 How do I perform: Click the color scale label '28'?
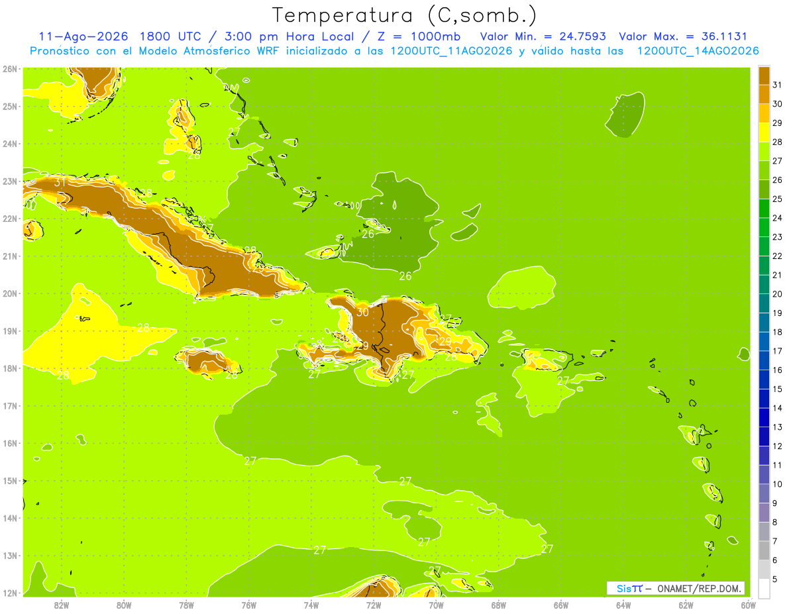pos(777,142)
